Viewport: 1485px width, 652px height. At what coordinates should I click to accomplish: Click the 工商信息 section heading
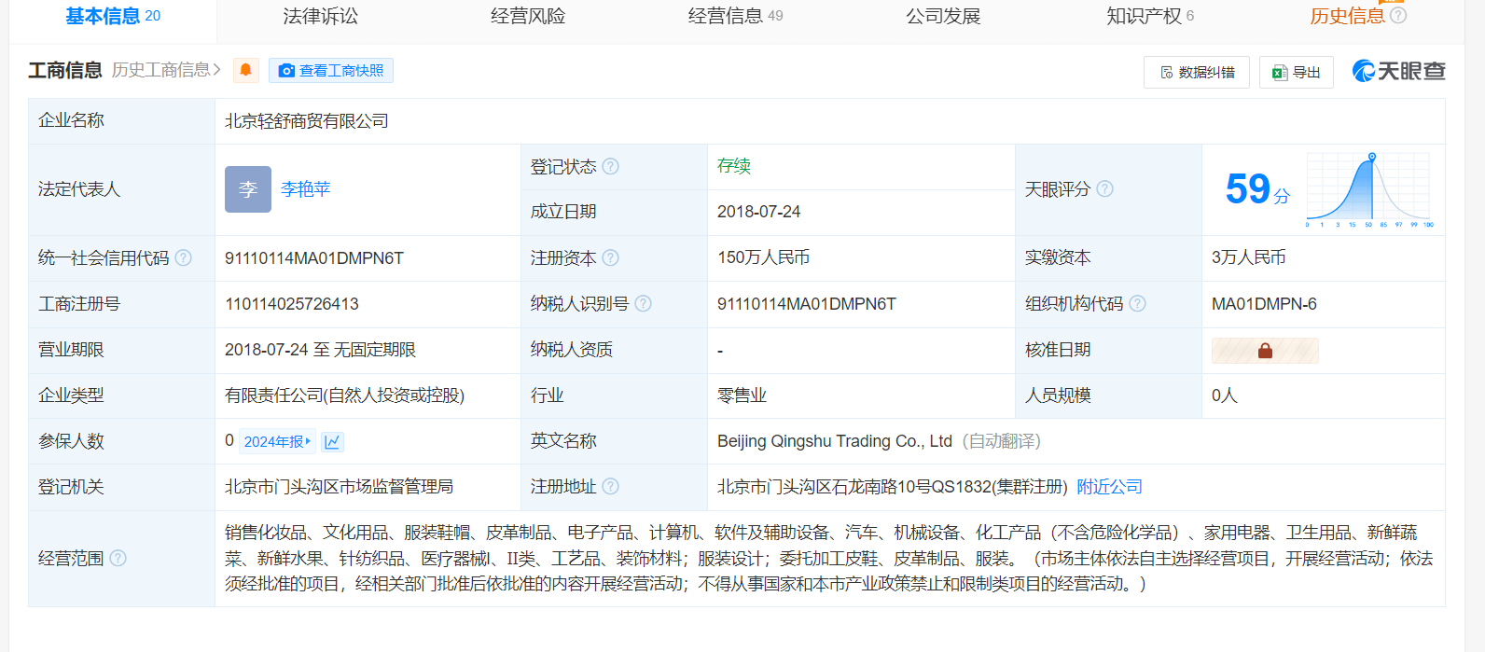[65, 70]
